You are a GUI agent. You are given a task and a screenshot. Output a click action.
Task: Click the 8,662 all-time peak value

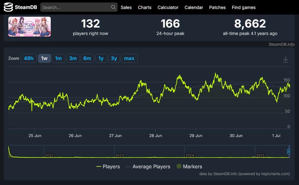click(x=250, y=24)
